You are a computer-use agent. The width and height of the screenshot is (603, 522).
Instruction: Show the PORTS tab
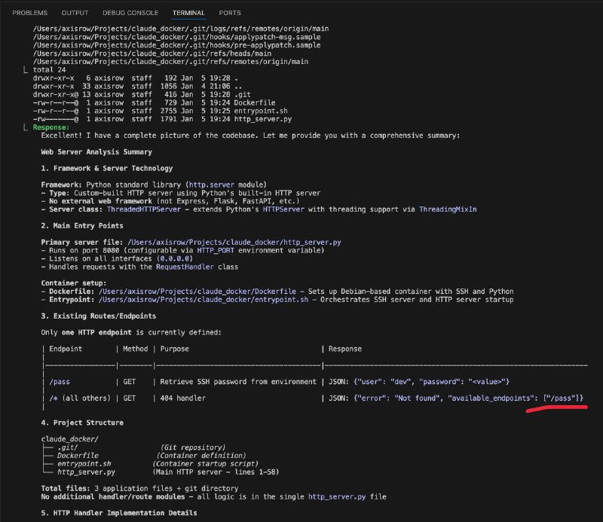click(x=230, y=13)
